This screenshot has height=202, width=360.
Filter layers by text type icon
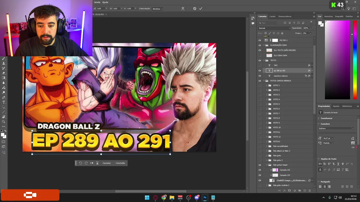click(x=294, y=23)
